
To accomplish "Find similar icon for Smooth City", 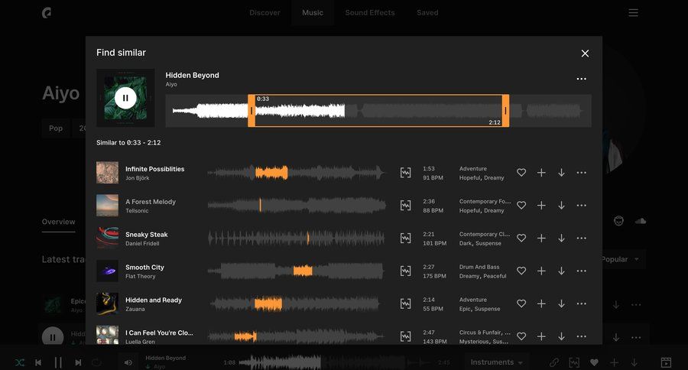I will 406,271.
